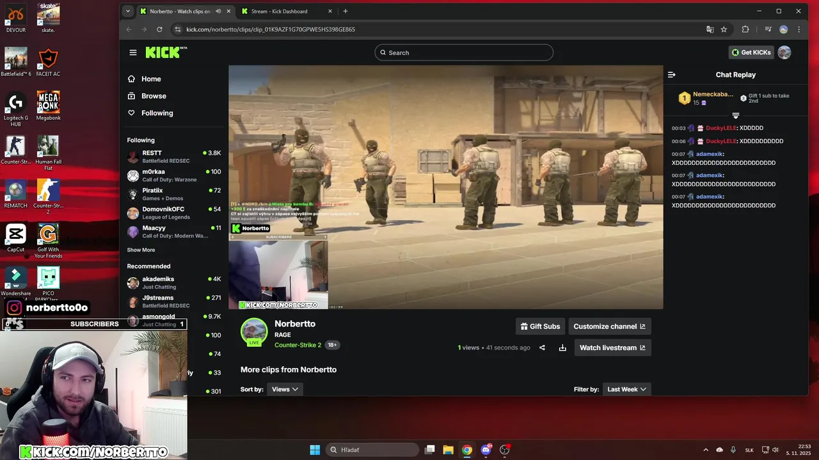The height and width of the screenshot is (460, 819).
Task: Open Kick user profile avatar menu
Action: [784, 52]
